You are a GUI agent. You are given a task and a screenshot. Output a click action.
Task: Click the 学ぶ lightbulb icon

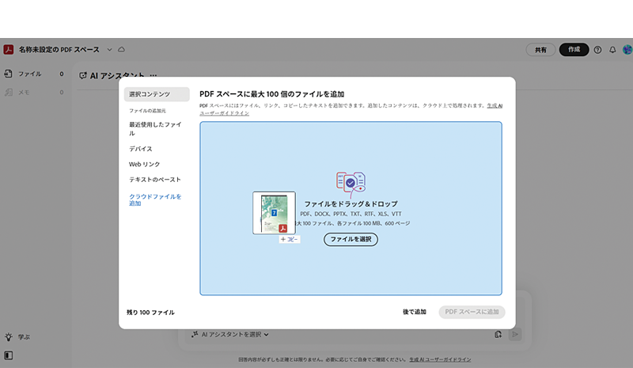(x=9, y=336)
